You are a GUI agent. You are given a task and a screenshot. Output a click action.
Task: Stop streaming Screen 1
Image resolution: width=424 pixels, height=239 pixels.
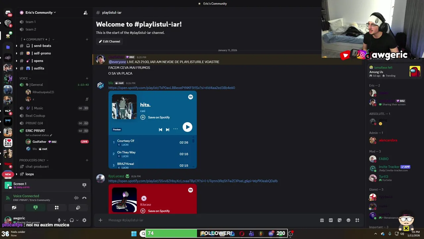click(x=84, y=185)
